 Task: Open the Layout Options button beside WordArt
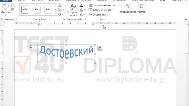(x=100, y=48)
